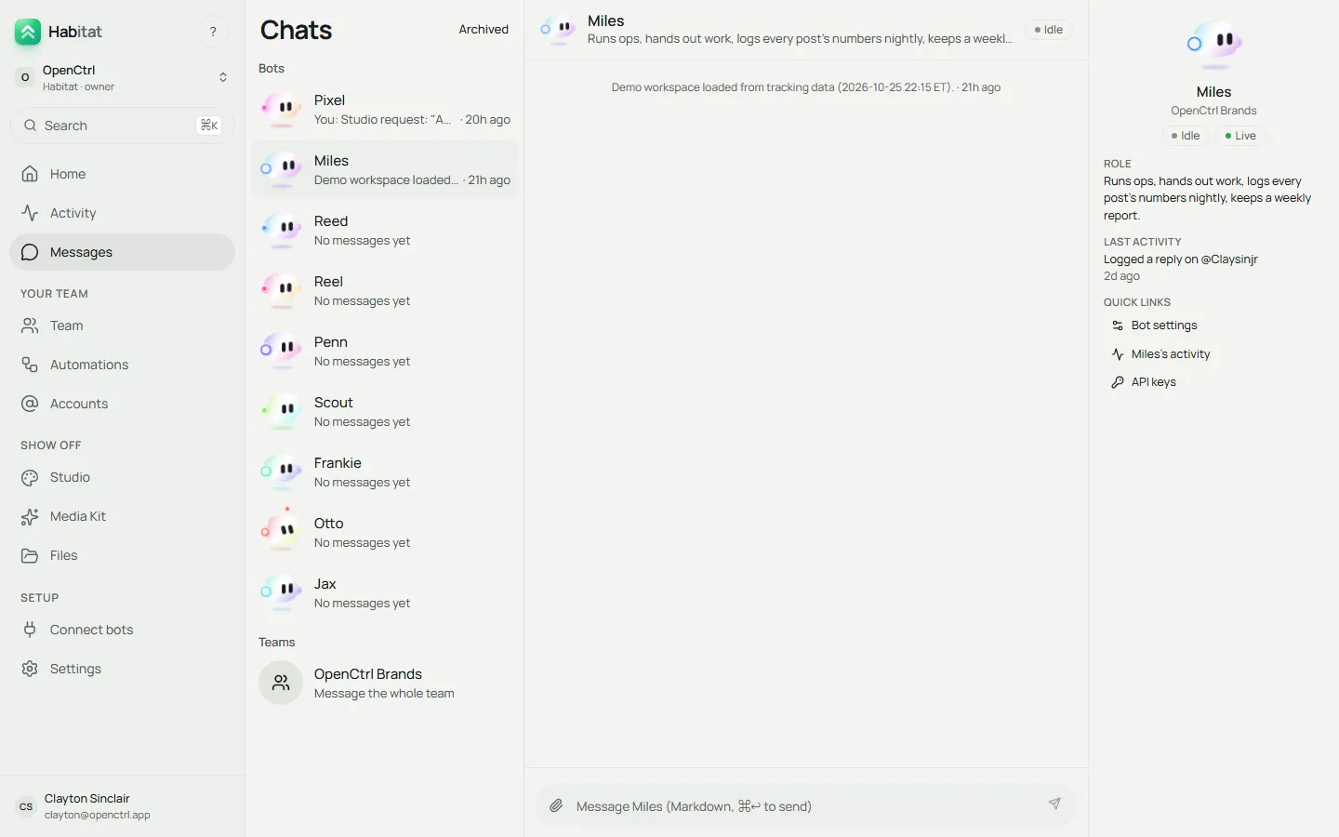Open Automations from sidebar
Image resolution: width=1339 pixels, height=837 pixels.
click(x=123, y=365)
